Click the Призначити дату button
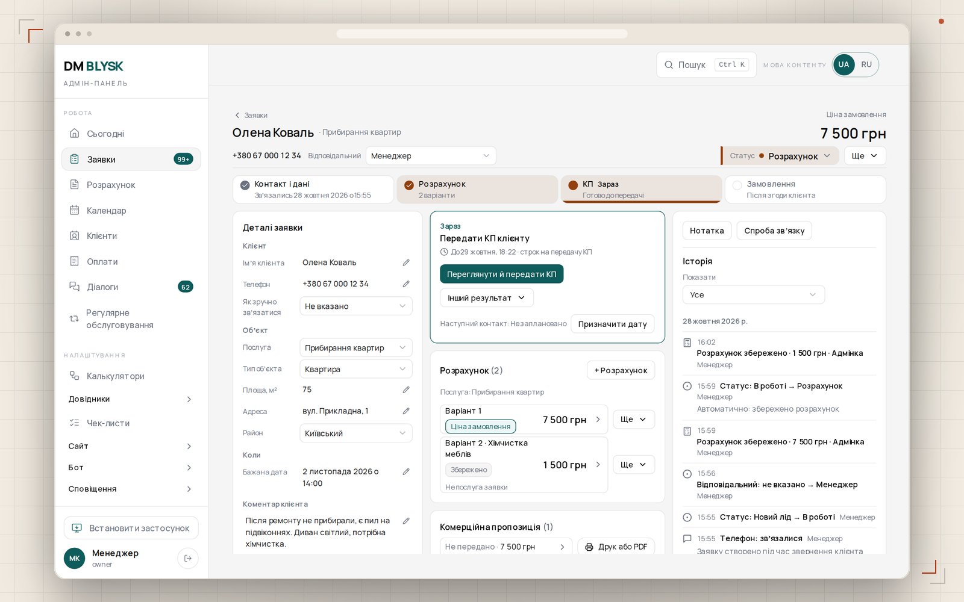 (612, 324)
